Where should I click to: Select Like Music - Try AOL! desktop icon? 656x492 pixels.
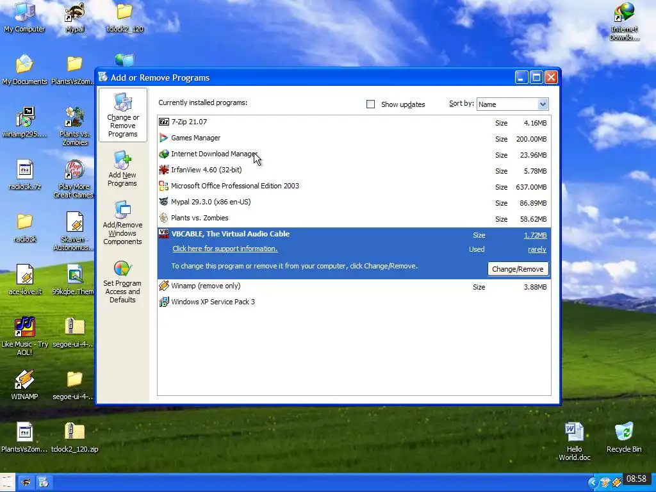[24, 336]
